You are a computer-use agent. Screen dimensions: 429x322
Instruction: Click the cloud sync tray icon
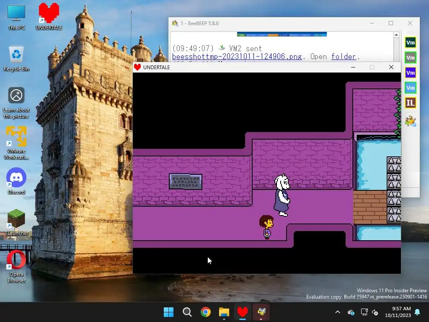click(x=351, y=312)
